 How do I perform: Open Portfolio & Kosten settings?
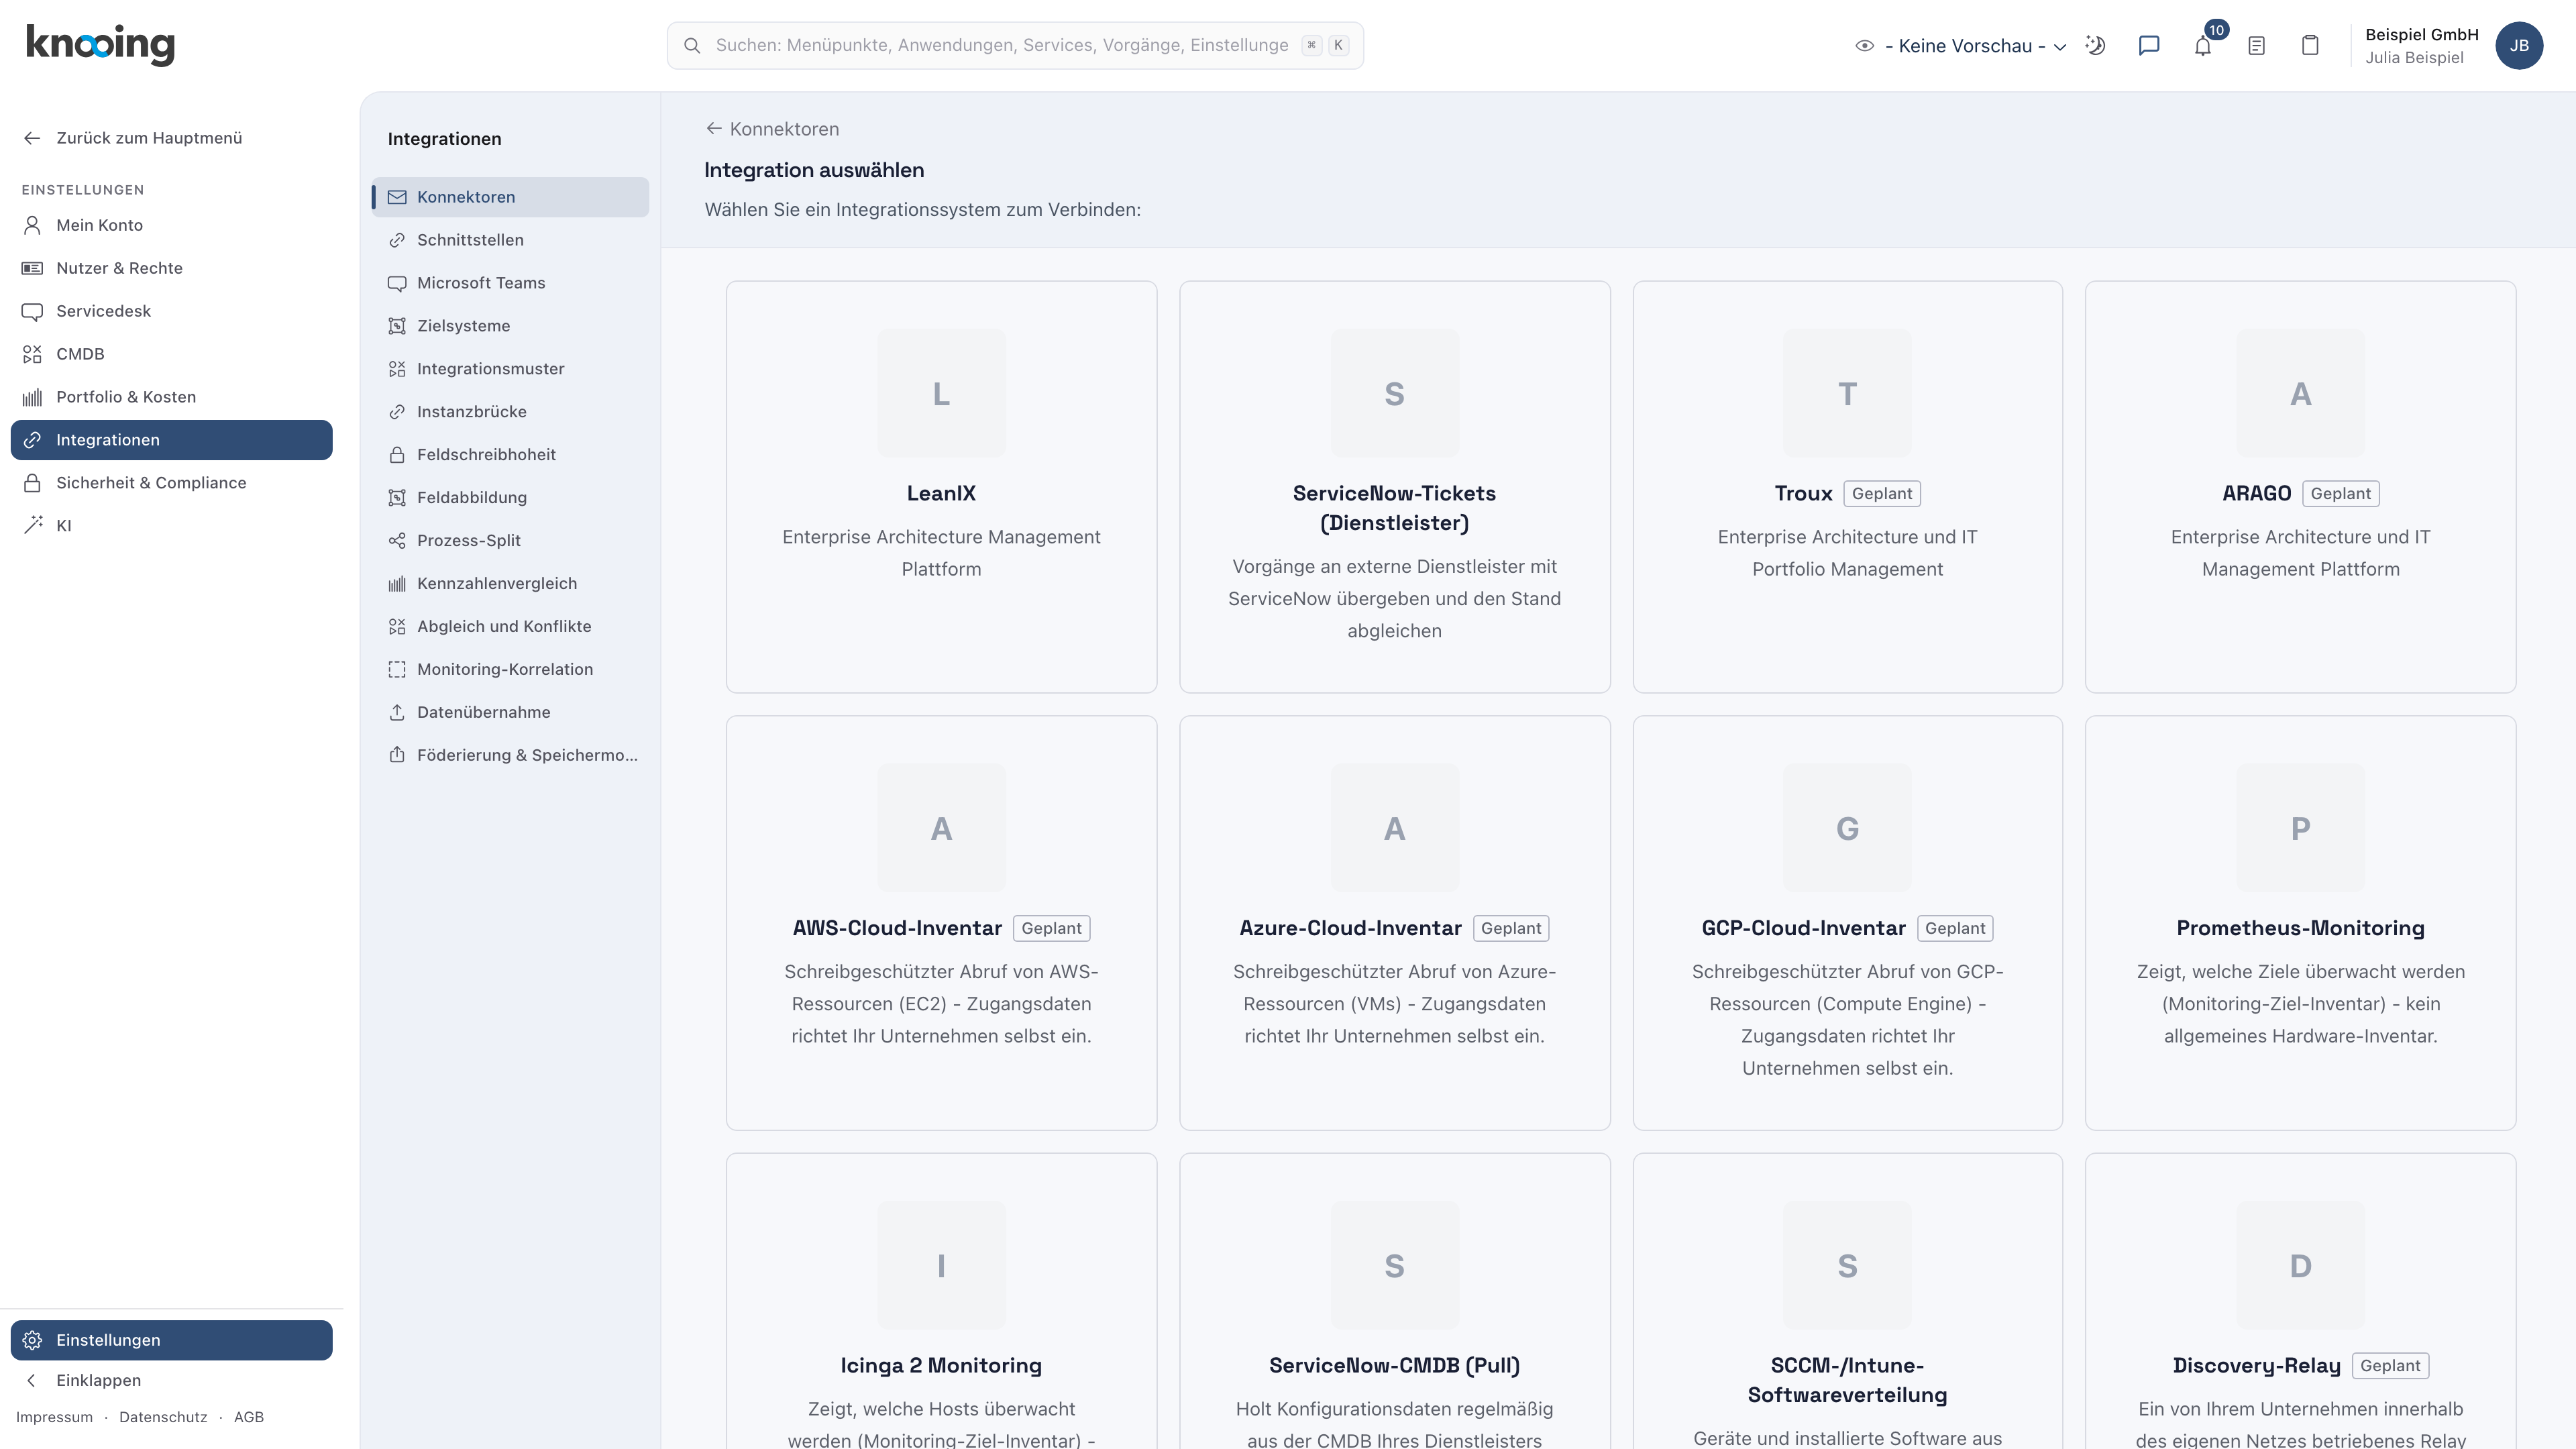(171, 397)
